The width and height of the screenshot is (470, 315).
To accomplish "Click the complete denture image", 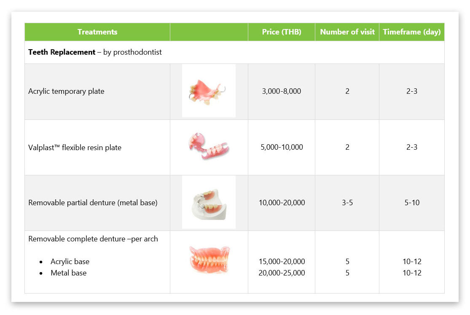I will point(209,259).
